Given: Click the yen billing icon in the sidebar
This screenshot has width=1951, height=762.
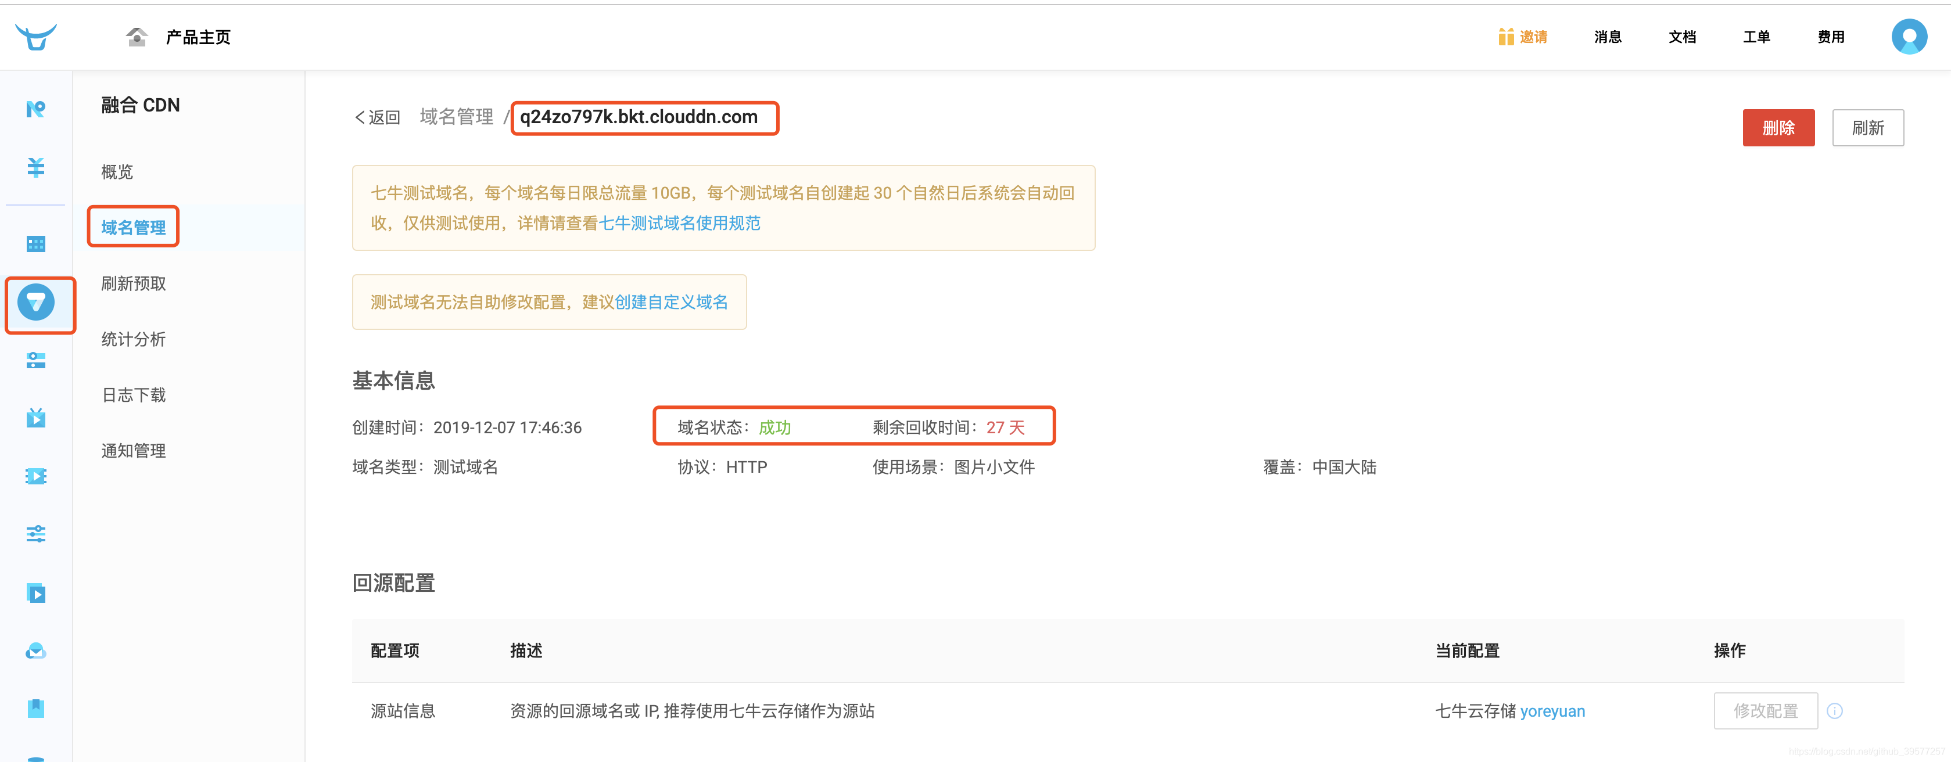Looking at the screenshot, I should (x=35, y=167).
